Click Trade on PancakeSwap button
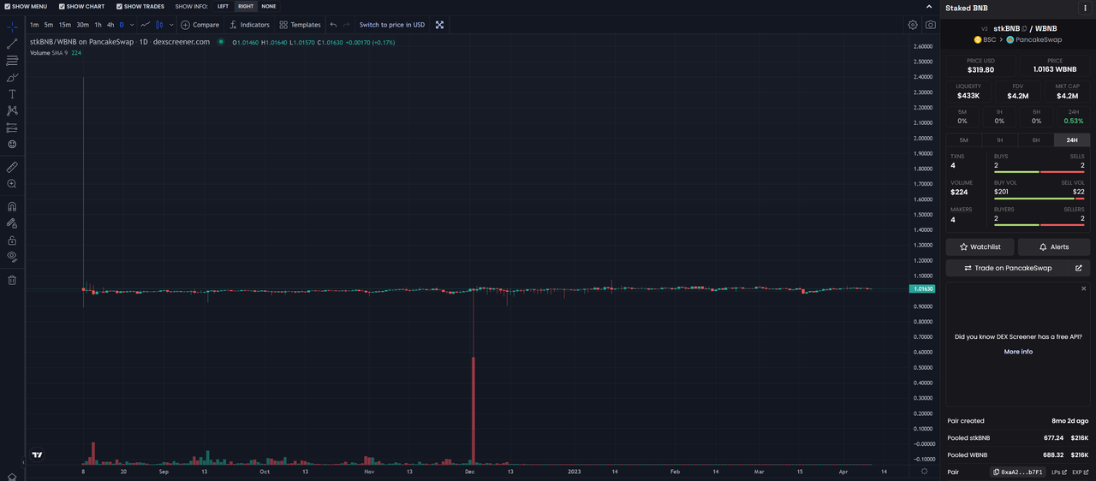 (1018, 268)
